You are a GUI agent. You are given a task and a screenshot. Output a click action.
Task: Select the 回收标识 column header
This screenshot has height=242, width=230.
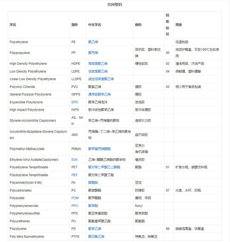167,25
